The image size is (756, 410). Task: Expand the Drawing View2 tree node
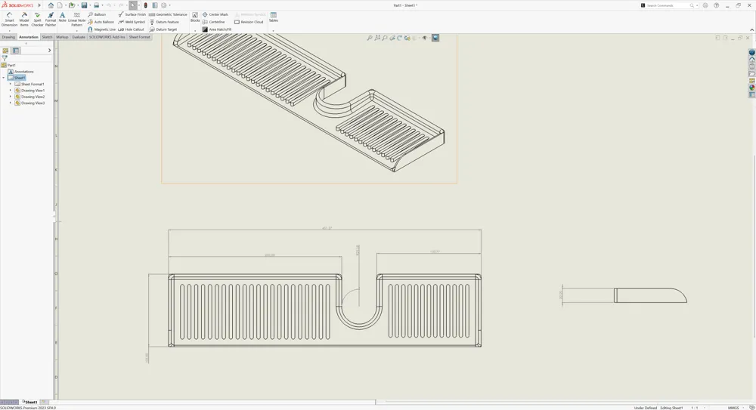(10, 97)
